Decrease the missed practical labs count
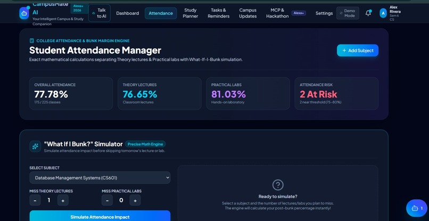 (108, 200)
